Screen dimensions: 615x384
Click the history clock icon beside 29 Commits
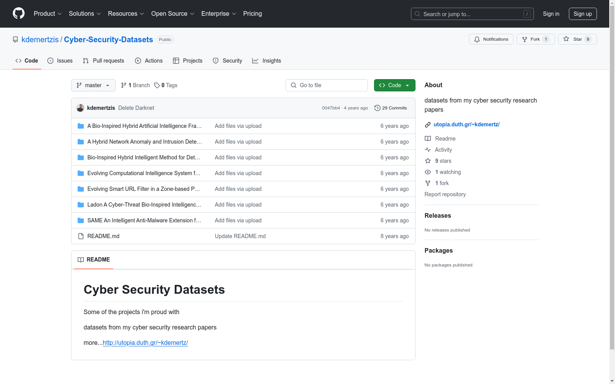pyautogui.click(x=377, y=108)
